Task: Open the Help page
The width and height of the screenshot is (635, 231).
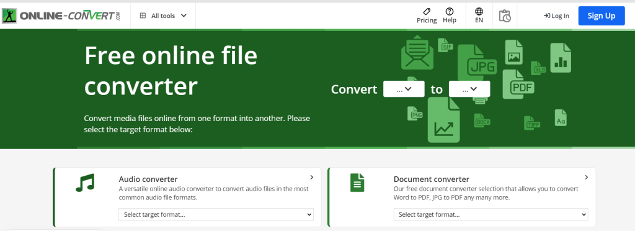Action: 450,16
